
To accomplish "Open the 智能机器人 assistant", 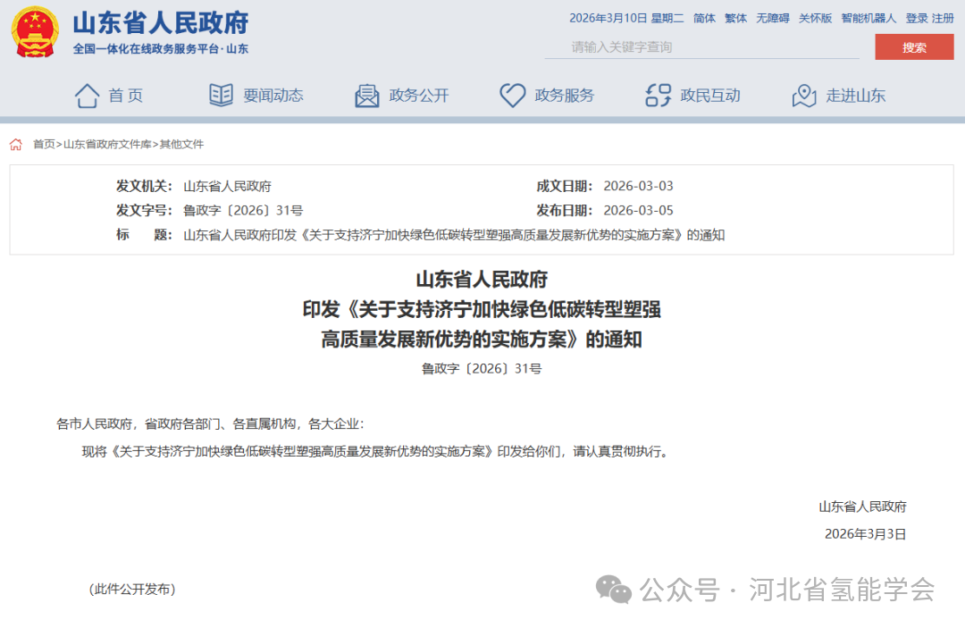I will click(868, 18).
